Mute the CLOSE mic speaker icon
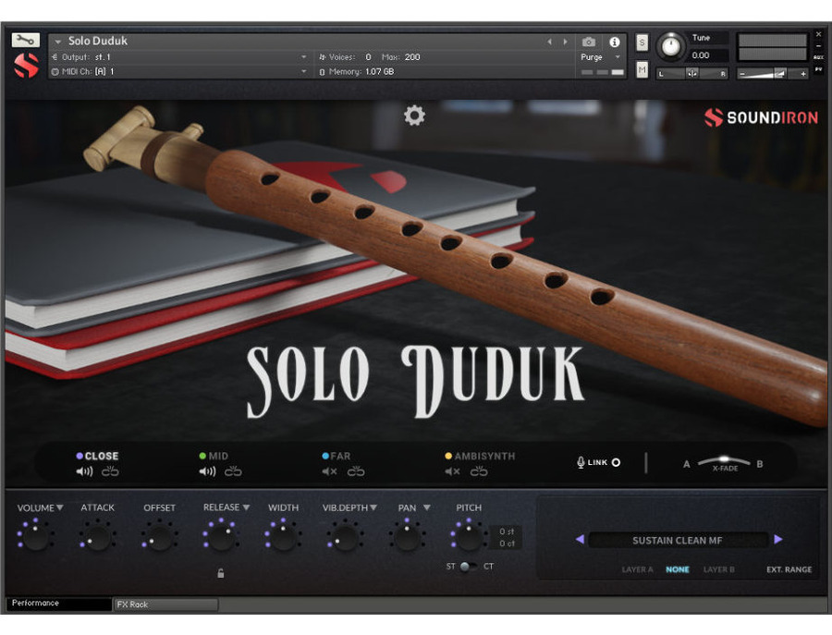This screenshot has height=635, width=832. 84,471
